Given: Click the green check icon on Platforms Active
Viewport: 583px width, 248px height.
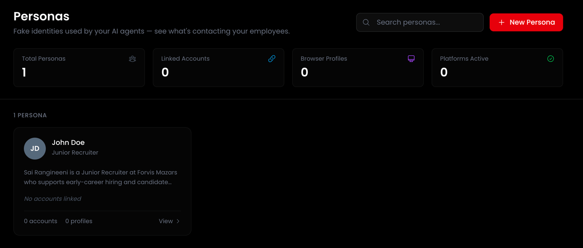Looking at the screenshot, I should click(551, 59).
